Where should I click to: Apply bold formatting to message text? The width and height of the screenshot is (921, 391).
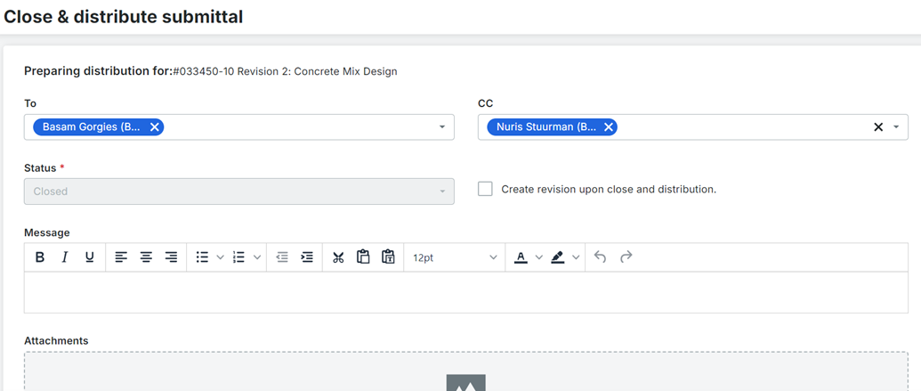pyautogui.click(x=40, y=257)
